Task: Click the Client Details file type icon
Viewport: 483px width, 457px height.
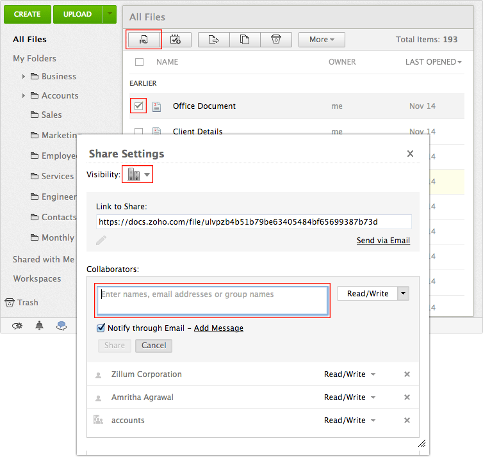Action: click(x=156, y=131)
